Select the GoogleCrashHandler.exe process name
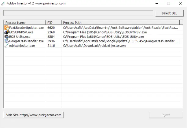The image size is (187, 128). click(x=26, y=41)
